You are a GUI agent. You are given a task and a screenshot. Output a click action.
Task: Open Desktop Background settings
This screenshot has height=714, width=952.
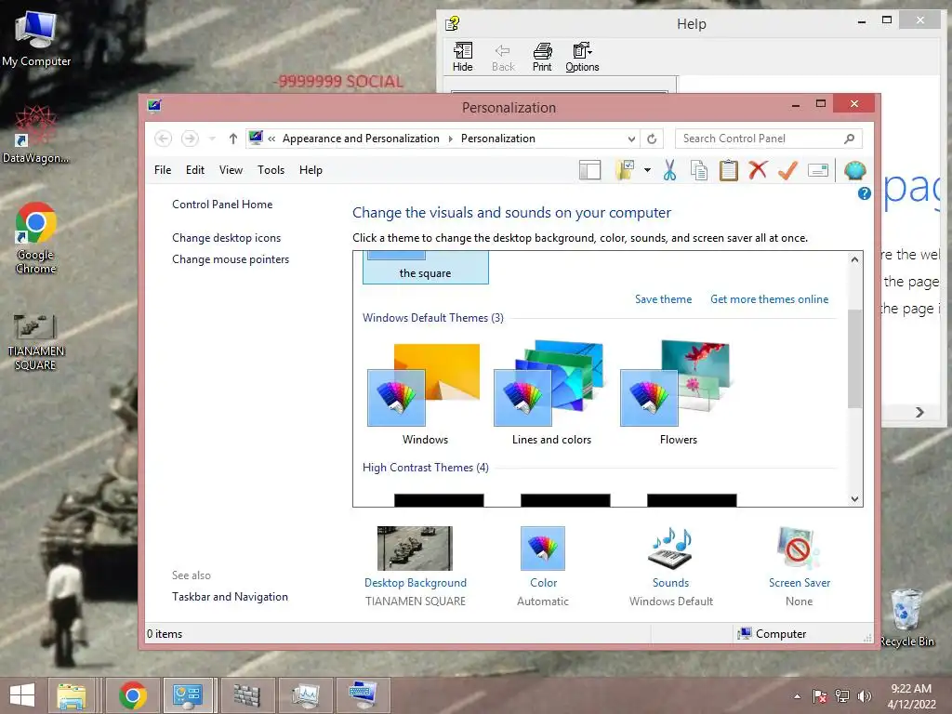point(416,566)
